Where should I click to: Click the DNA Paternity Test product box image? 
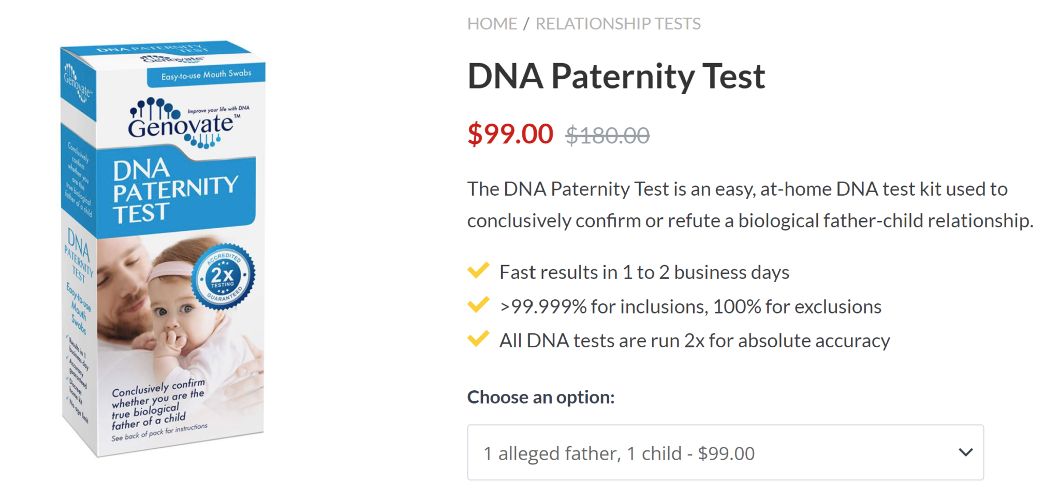(x=163, y=248)
